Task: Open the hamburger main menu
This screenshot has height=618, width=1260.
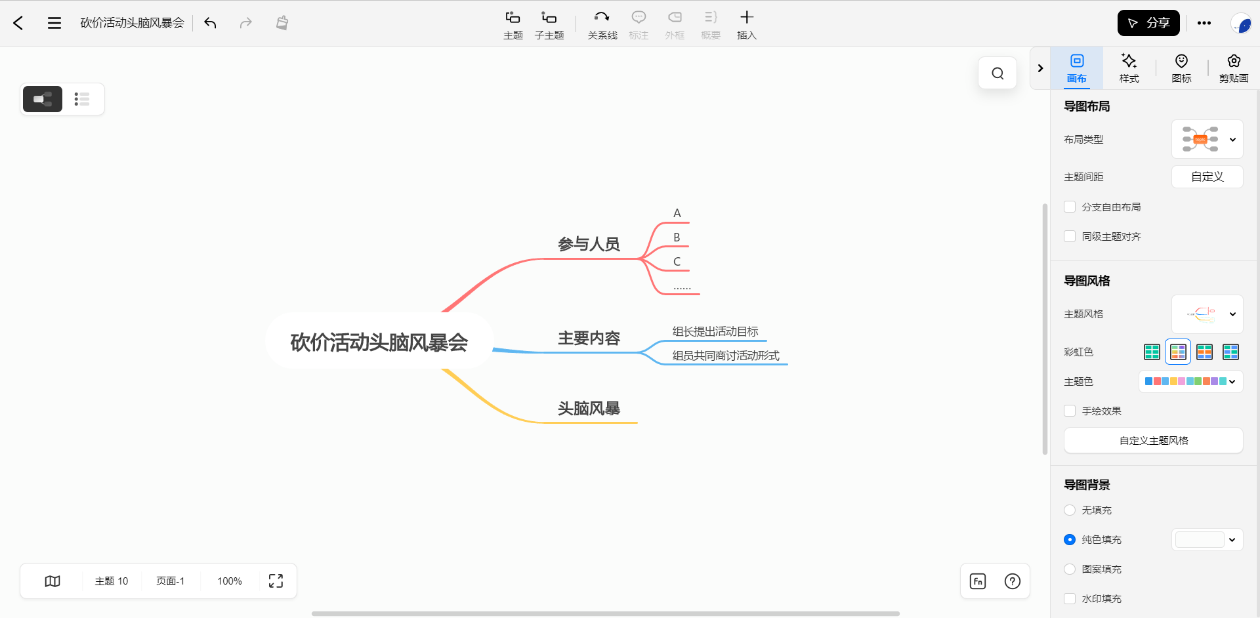Action: click(54, 23)
